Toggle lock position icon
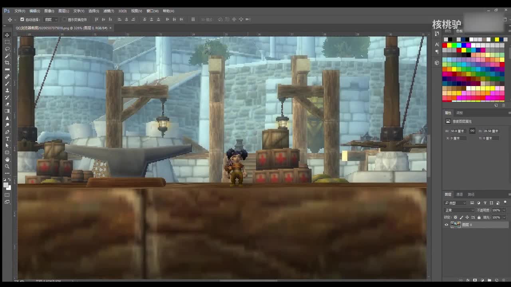Screen dimensions: 511x287 (x=467, y=217)
